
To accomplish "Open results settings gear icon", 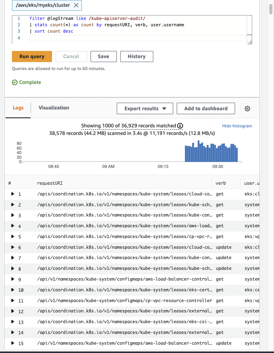I will click(x=247, y=109).
